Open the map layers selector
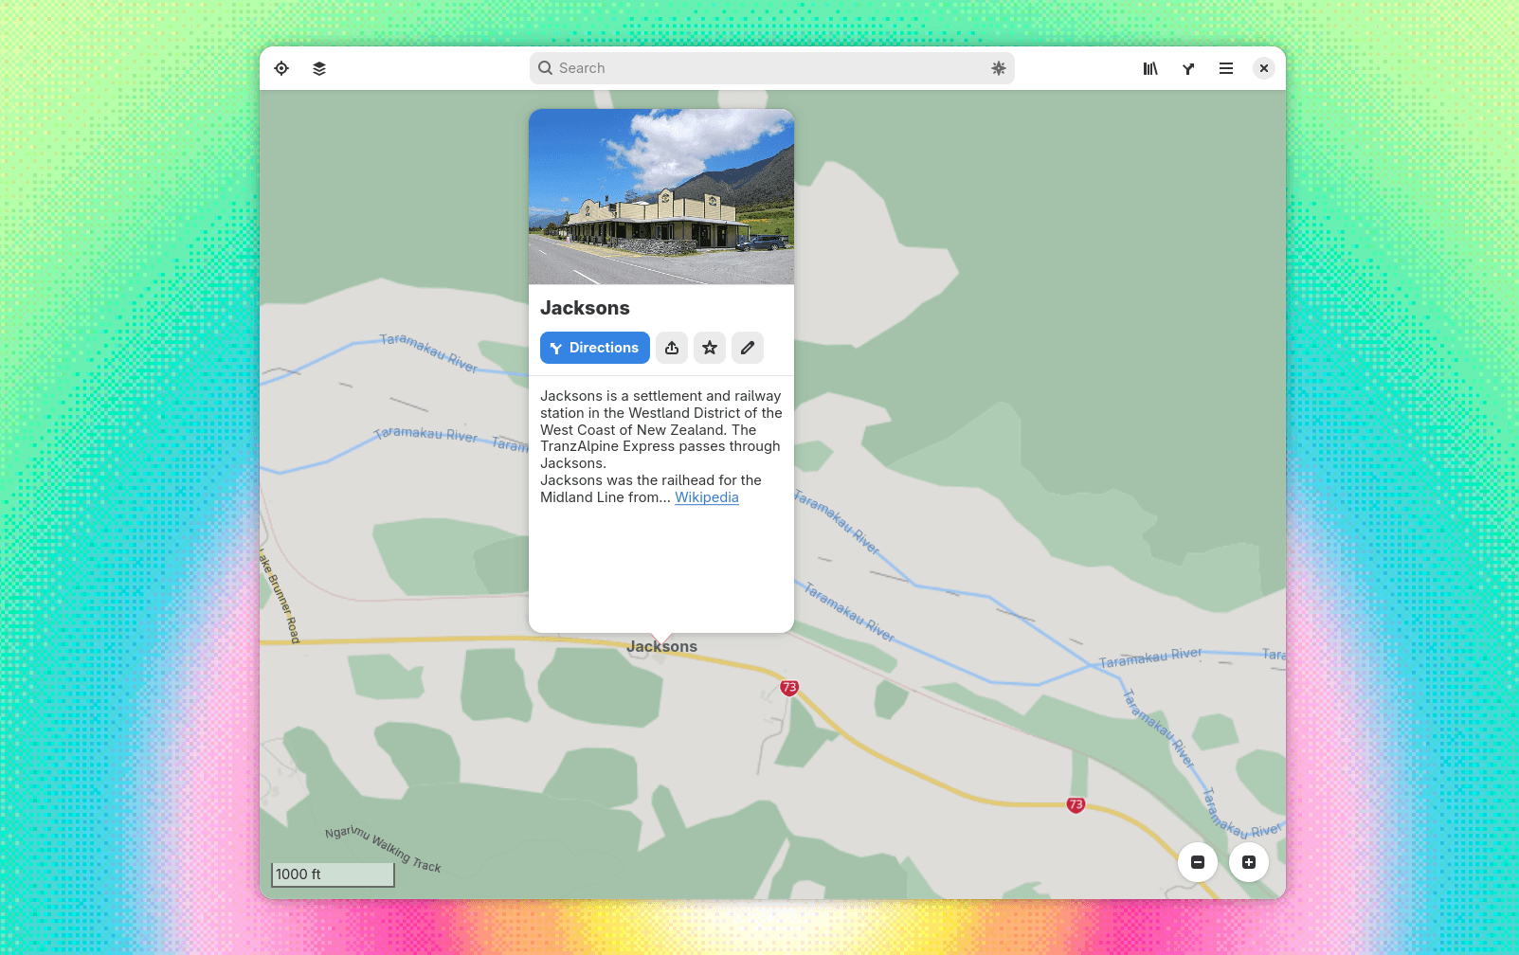1519x955 pixels. pos(319,68)
